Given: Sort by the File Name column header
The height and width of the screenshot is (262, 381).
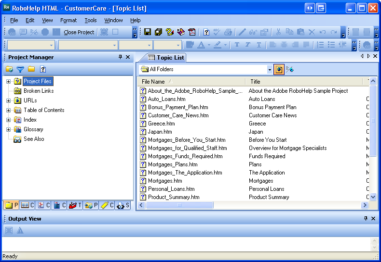Looking at the screenshot, I should pyautogui.click(x=191, y=82).
